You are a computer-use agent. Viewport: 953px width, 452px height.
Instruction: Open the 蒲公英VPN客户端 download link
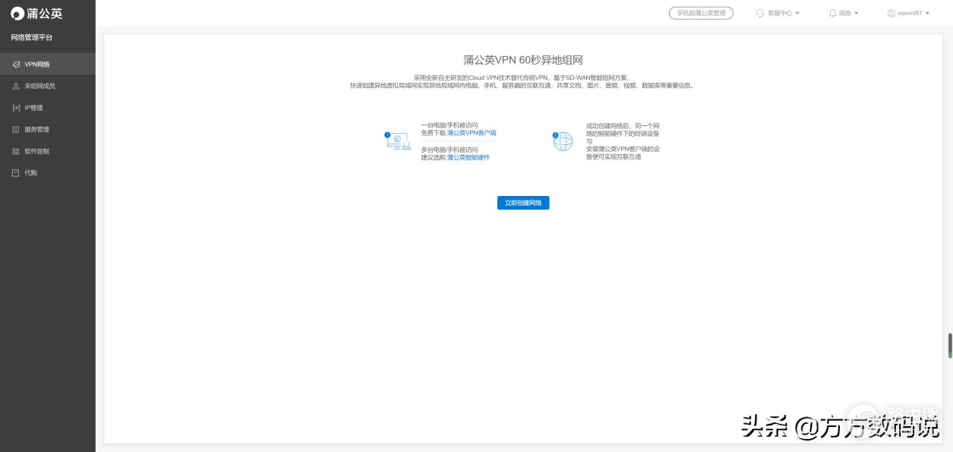[471, 133]
